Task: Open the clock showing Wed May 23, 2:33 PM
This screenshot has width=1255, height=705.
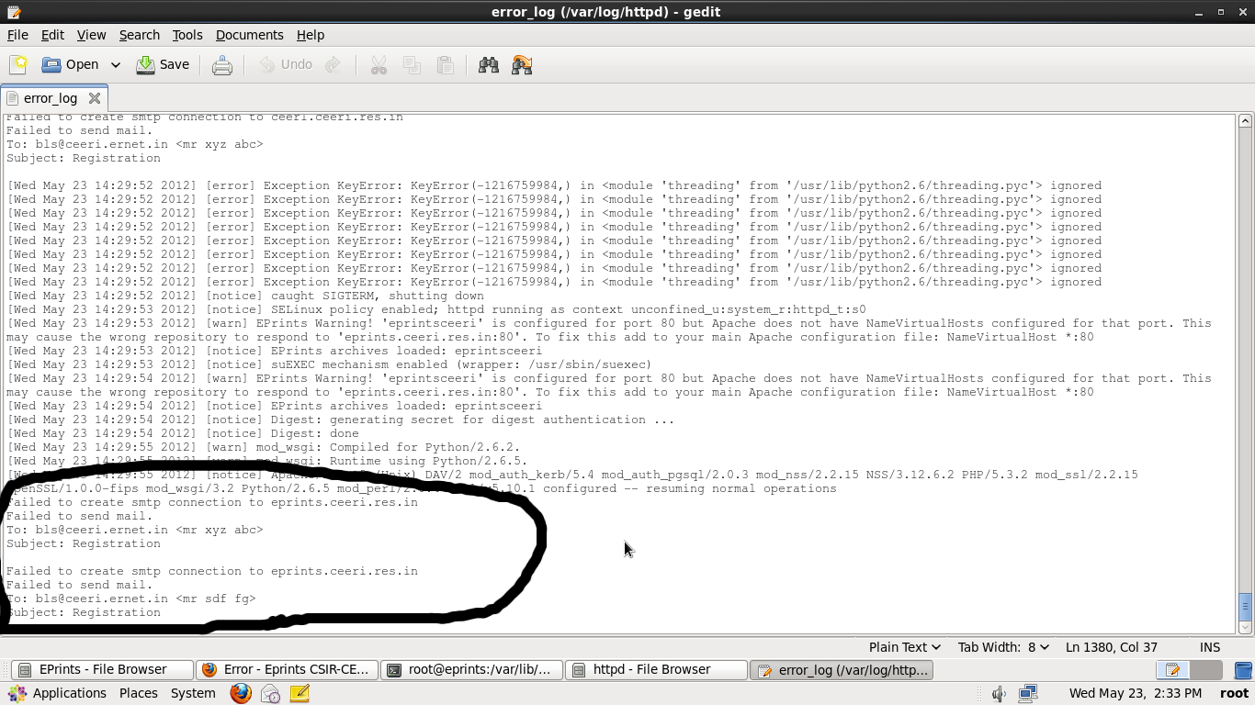Action: click(x=1135, y=693)
